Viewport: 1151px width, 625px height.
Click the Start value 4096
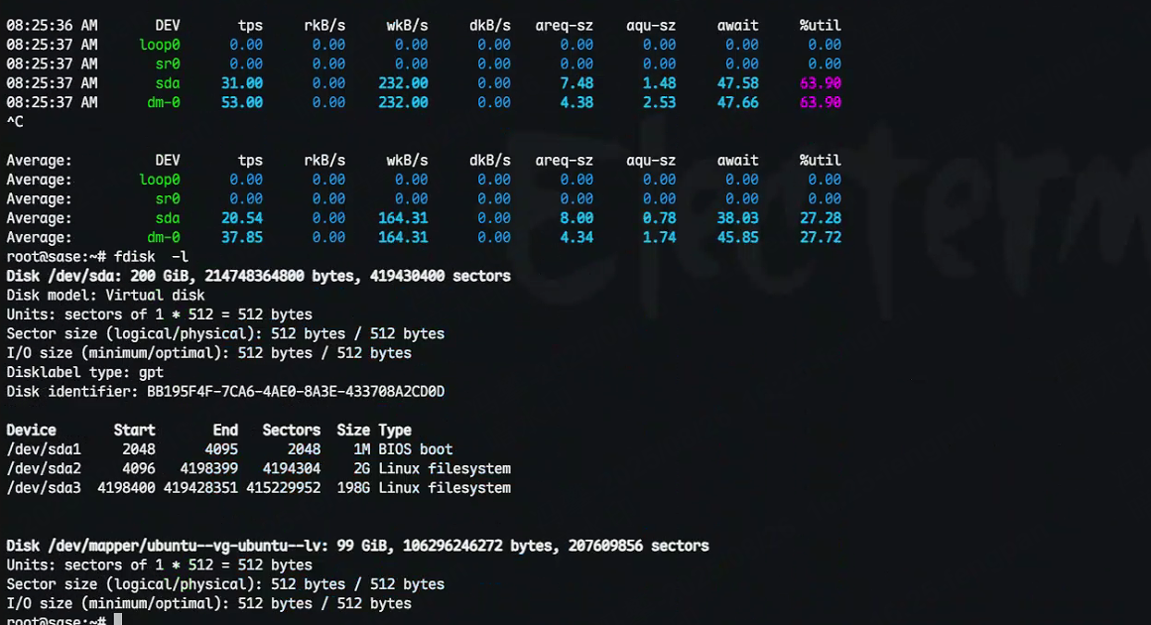pyautogui.click(x=139, y=468)
